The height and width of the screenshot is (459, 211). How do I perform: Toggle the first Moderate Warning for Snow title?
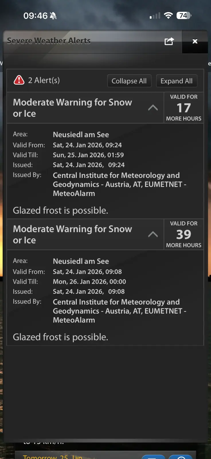coord(73,108)
